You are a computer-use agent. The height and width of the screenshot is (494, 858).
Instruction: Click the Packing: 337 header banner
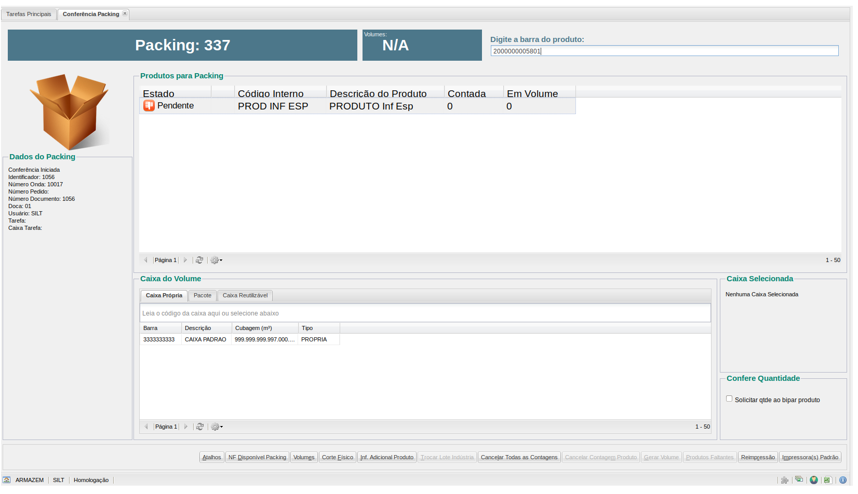point(182,45)
